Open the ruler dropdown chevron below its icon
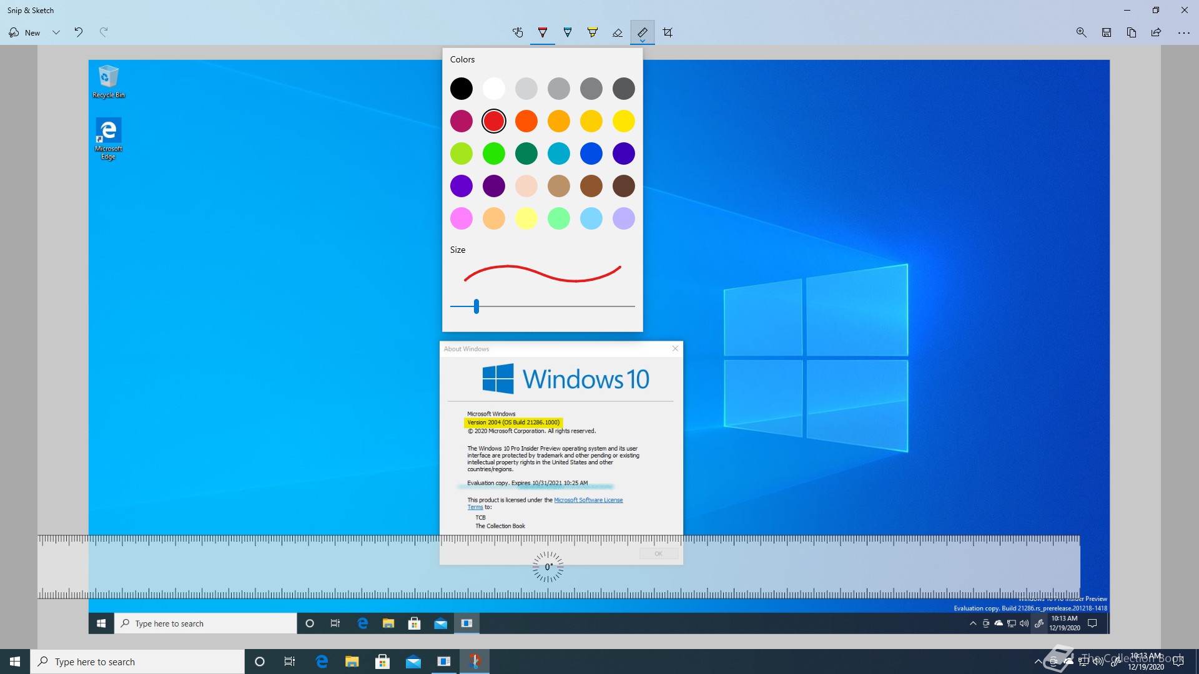This screenshot has width=1199, height=674. tap(643, 41)
